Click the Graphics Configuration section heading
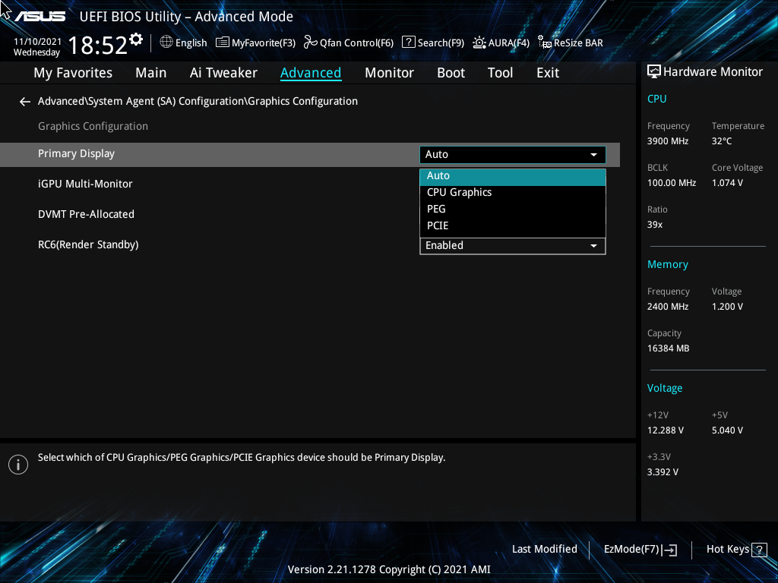Viewport: 778px width, 583px height. pos(93,127)
